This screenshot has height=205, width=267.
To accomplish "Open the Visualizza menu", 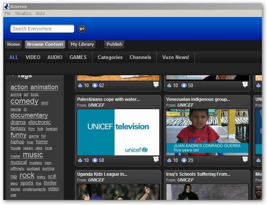I will click(23, 13).
